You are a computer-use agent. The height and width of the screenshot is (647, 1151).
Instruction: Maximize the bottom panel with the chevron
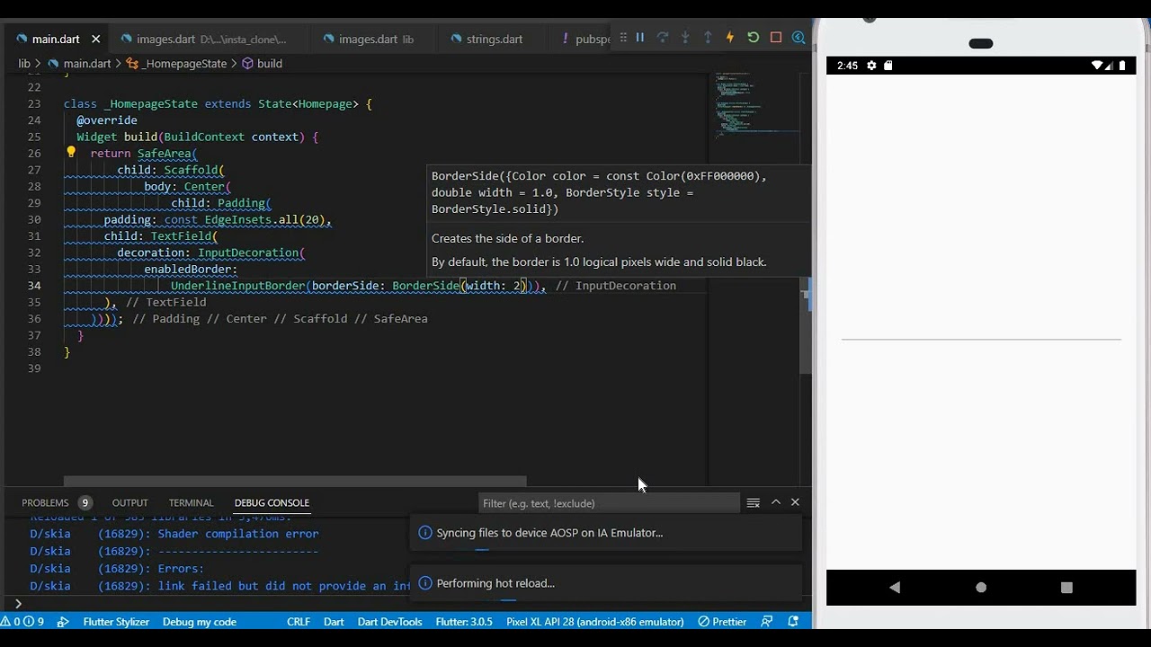(776, 502)
